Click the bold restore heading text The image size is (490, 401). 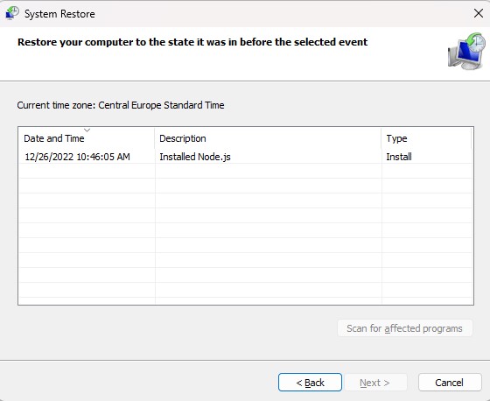click(192, 42)
